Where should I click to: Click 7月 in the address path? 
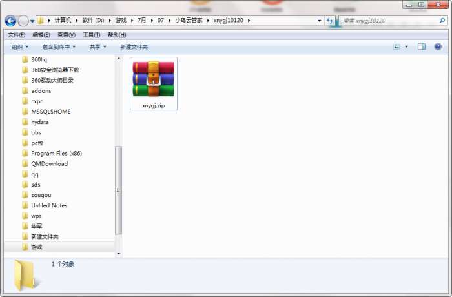tap(141, 21)
